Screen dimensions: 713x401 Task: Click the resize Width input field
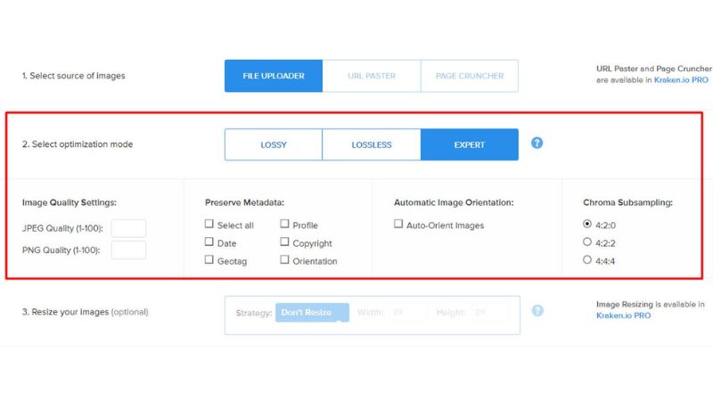408,313
